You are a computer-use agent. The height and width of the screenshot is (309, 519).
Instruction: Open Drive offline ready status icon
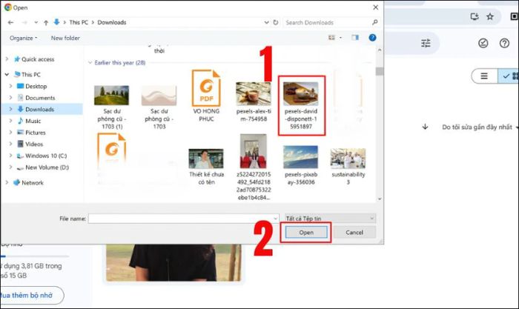(x=483, y=43)
